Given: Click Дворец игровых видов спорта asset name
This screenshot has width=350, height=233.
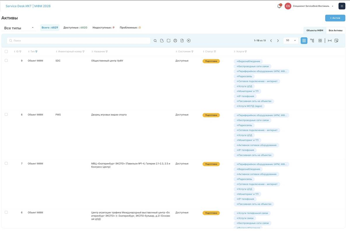Looking at the screenshot, I should pos(109,115).
